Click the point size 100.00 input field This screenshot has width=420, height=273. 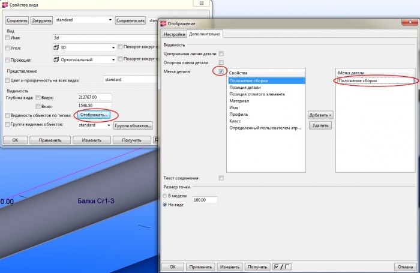point(205,200)
